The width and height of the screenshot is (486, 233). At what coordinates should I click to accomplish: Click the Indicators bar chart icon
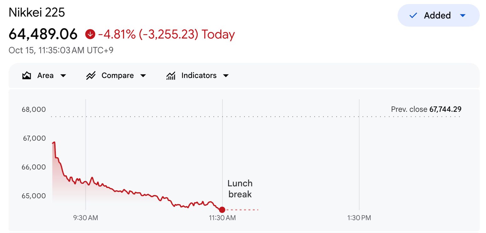click(171, 75)
